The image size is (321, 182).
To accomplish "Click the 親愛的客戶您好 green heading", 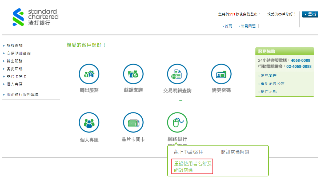I will coord(86,45).
